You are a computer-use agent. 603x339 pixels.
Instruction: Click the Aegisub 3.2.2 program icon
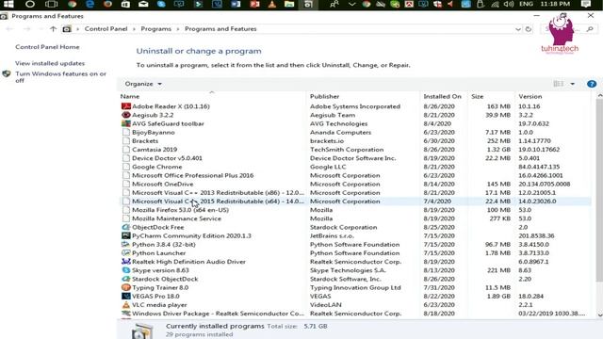(x=125, y=115)
